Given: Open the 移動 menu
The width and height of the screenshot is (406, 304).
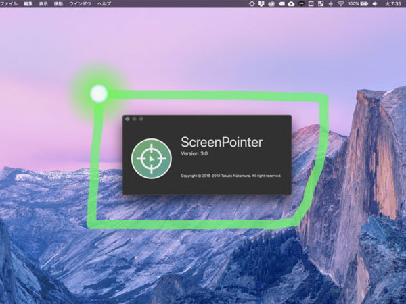Looking at the screenshot, I should click(58, 3).
